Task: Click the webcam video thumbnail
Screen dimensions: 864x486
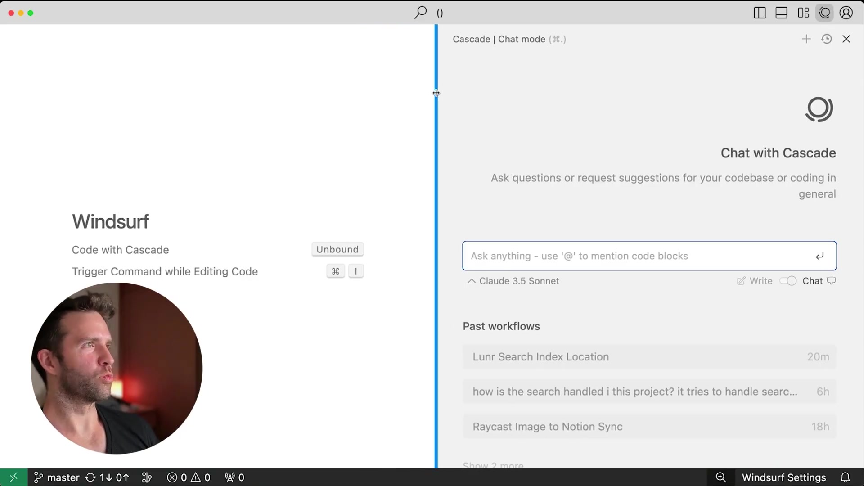Action: pyautogui.click(x=117, y=368)
